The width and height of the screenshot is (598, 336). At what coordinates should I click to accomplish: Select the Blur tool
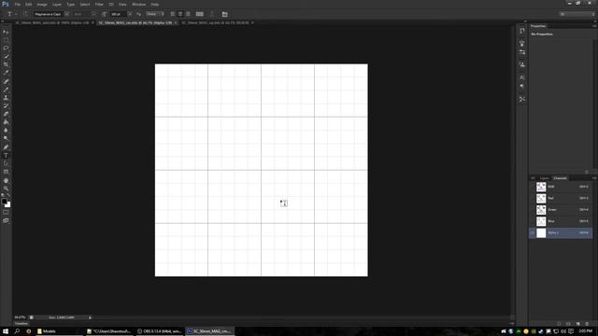coord(6,131)
